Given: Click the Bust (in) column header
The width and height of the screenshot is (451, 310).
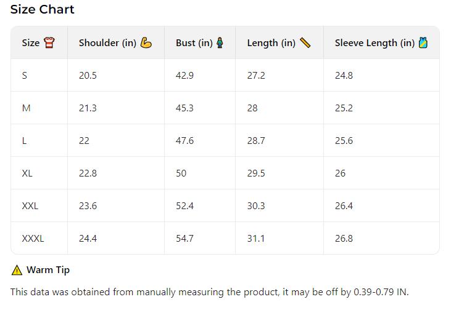Looking at the screenshot, I should 194,43.
